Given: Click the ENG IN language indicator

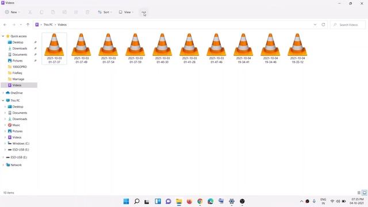Looking at the screenshot, I should point(323,201).
